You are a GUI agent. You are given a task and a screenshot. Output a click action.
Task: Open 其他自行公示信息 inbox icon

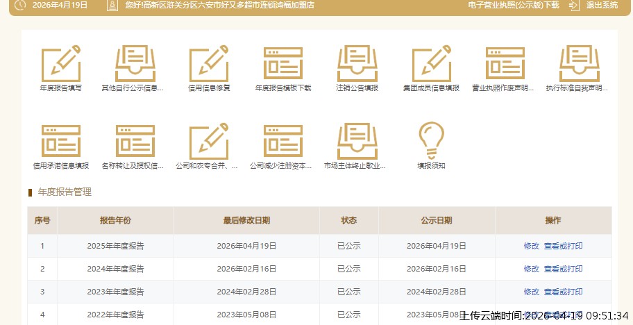tap(135, 64)
